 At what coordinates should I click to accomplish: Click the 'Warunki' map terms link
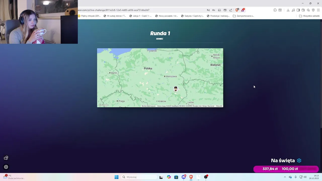(219, 106)
